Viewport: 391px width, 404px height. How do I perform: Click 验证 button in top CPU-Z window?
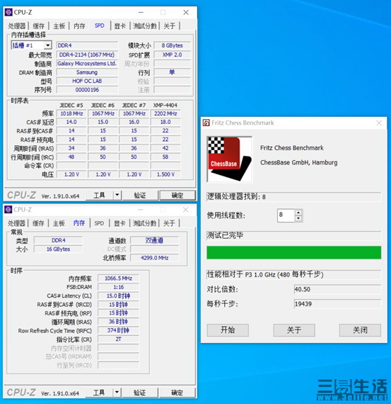point(140,196)
